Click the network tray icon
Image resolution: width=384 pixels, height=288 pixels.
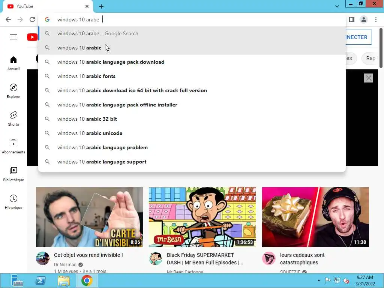(337, 280)
